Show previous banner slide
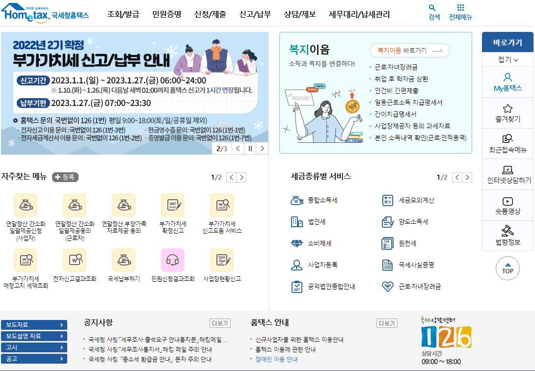Screen dimensions: 535x371 (238, 148)
